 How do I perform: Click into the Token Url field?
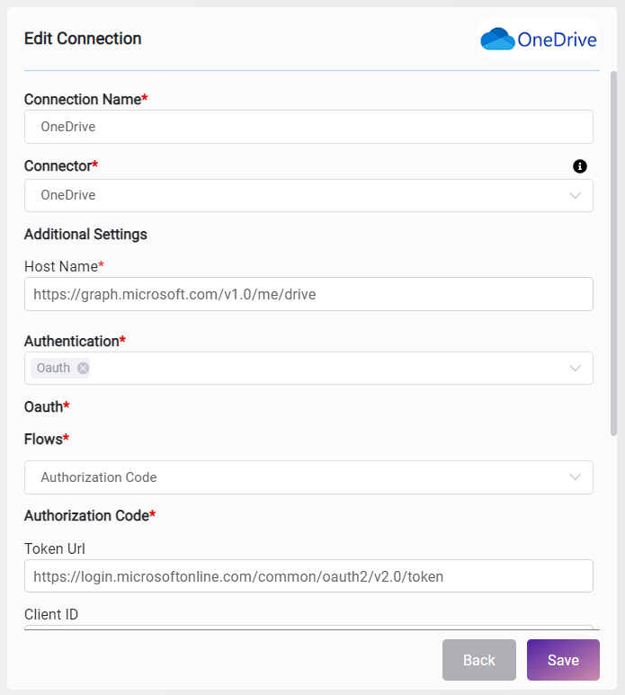308,576
